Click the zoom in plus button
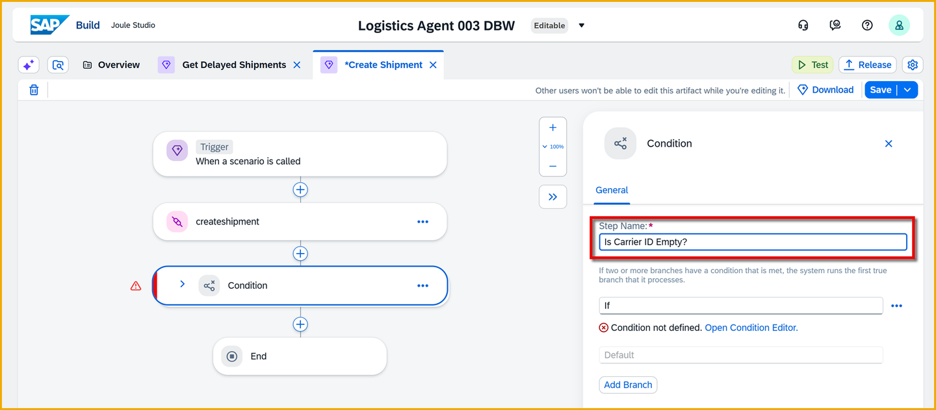 (553, 128)
